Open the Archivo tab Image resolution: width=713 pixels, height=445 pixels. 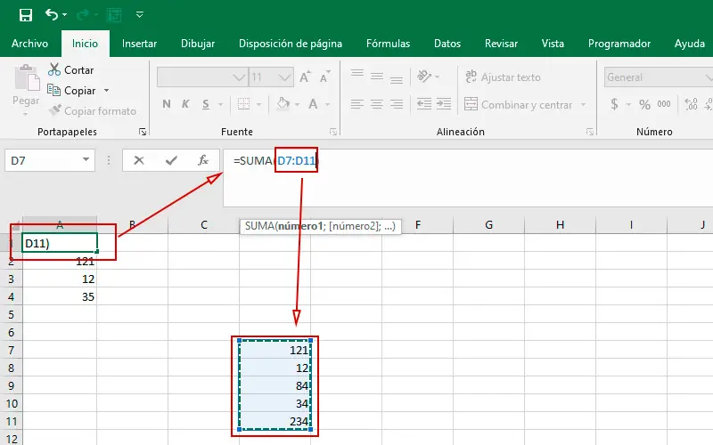29,44
